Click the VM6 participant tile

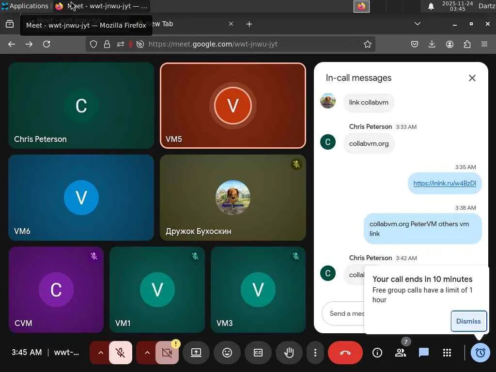pos(81,198)
